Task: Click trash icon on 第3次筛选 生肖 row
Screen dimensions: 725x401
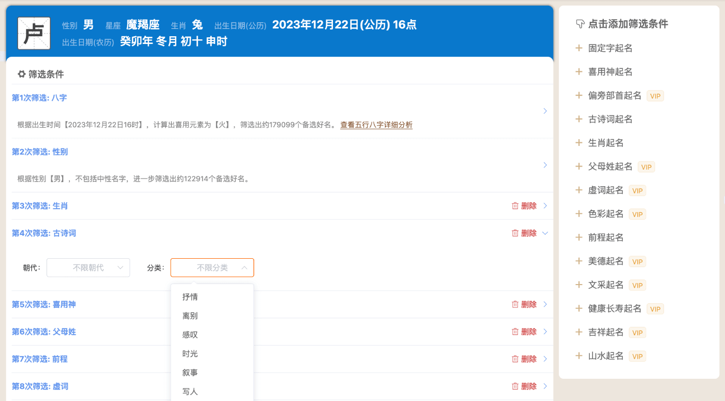Action: pos(515,206)
